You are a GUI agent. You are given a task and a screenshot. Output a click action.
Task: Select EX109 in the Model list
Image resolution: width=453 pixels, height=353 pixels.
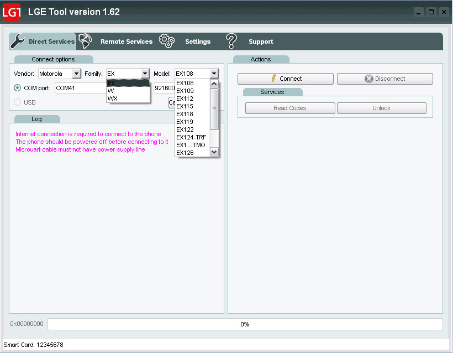coord(192,91)
